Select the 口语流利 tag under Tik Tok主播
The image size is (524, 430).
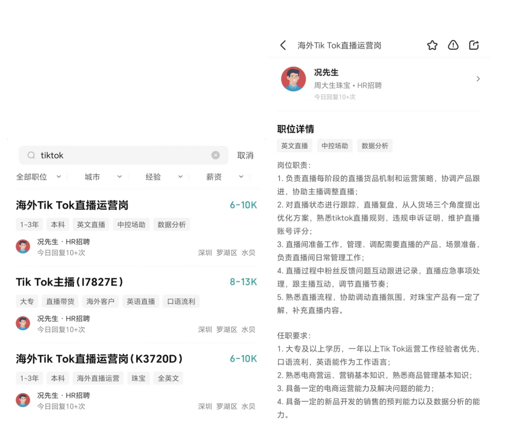click(x=181, y=301)
